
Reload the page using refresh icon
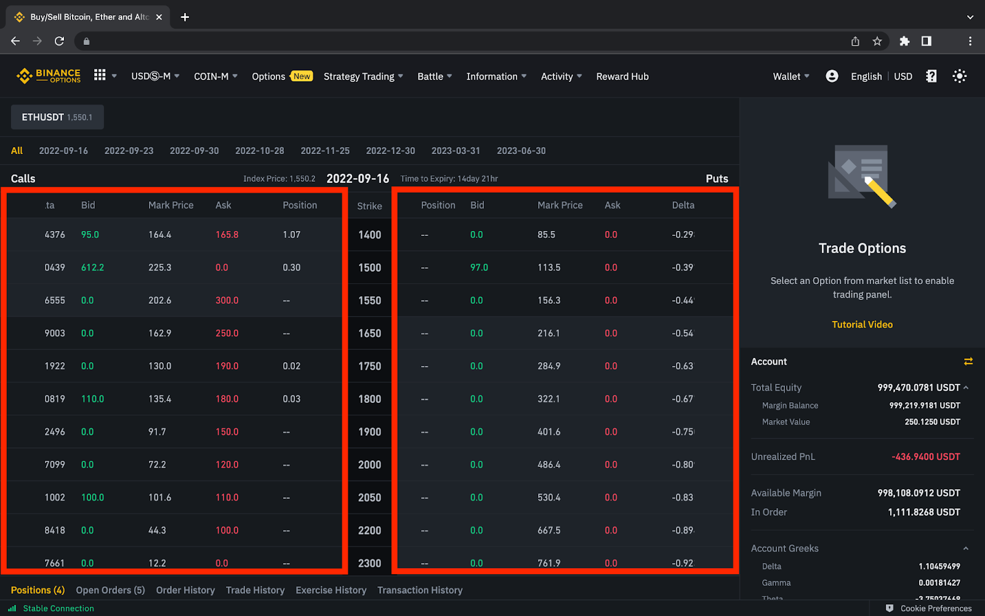tap(59, 41)
